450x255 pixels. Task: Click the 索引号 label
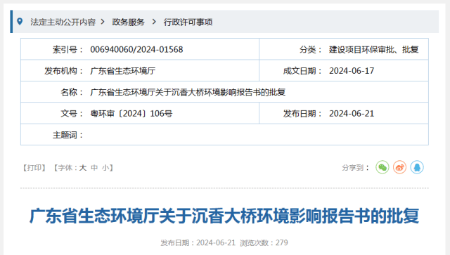[67, 49]
